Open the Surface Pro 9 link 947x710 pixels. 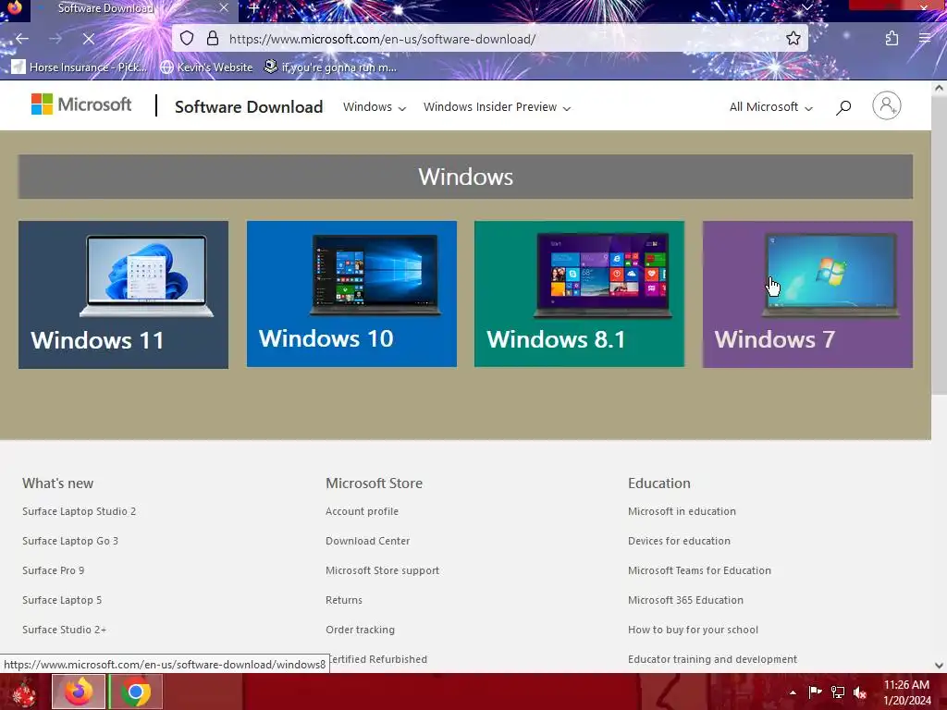click(x=53, y=570)
